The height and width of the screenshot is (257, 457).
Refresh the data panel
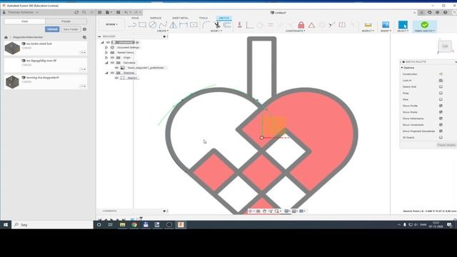[76, 12]
